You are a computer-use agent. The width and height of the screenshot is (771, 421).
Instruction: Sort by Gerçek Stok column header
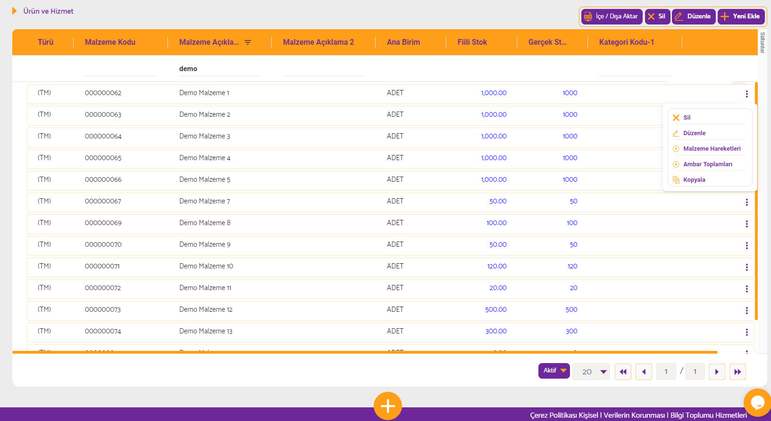tap(547, 42)
